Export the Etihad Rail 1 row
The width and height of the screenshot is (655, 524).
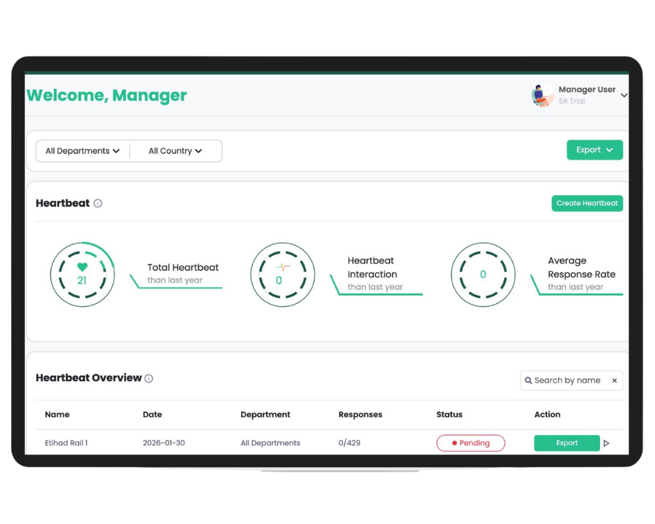point(567,443)
